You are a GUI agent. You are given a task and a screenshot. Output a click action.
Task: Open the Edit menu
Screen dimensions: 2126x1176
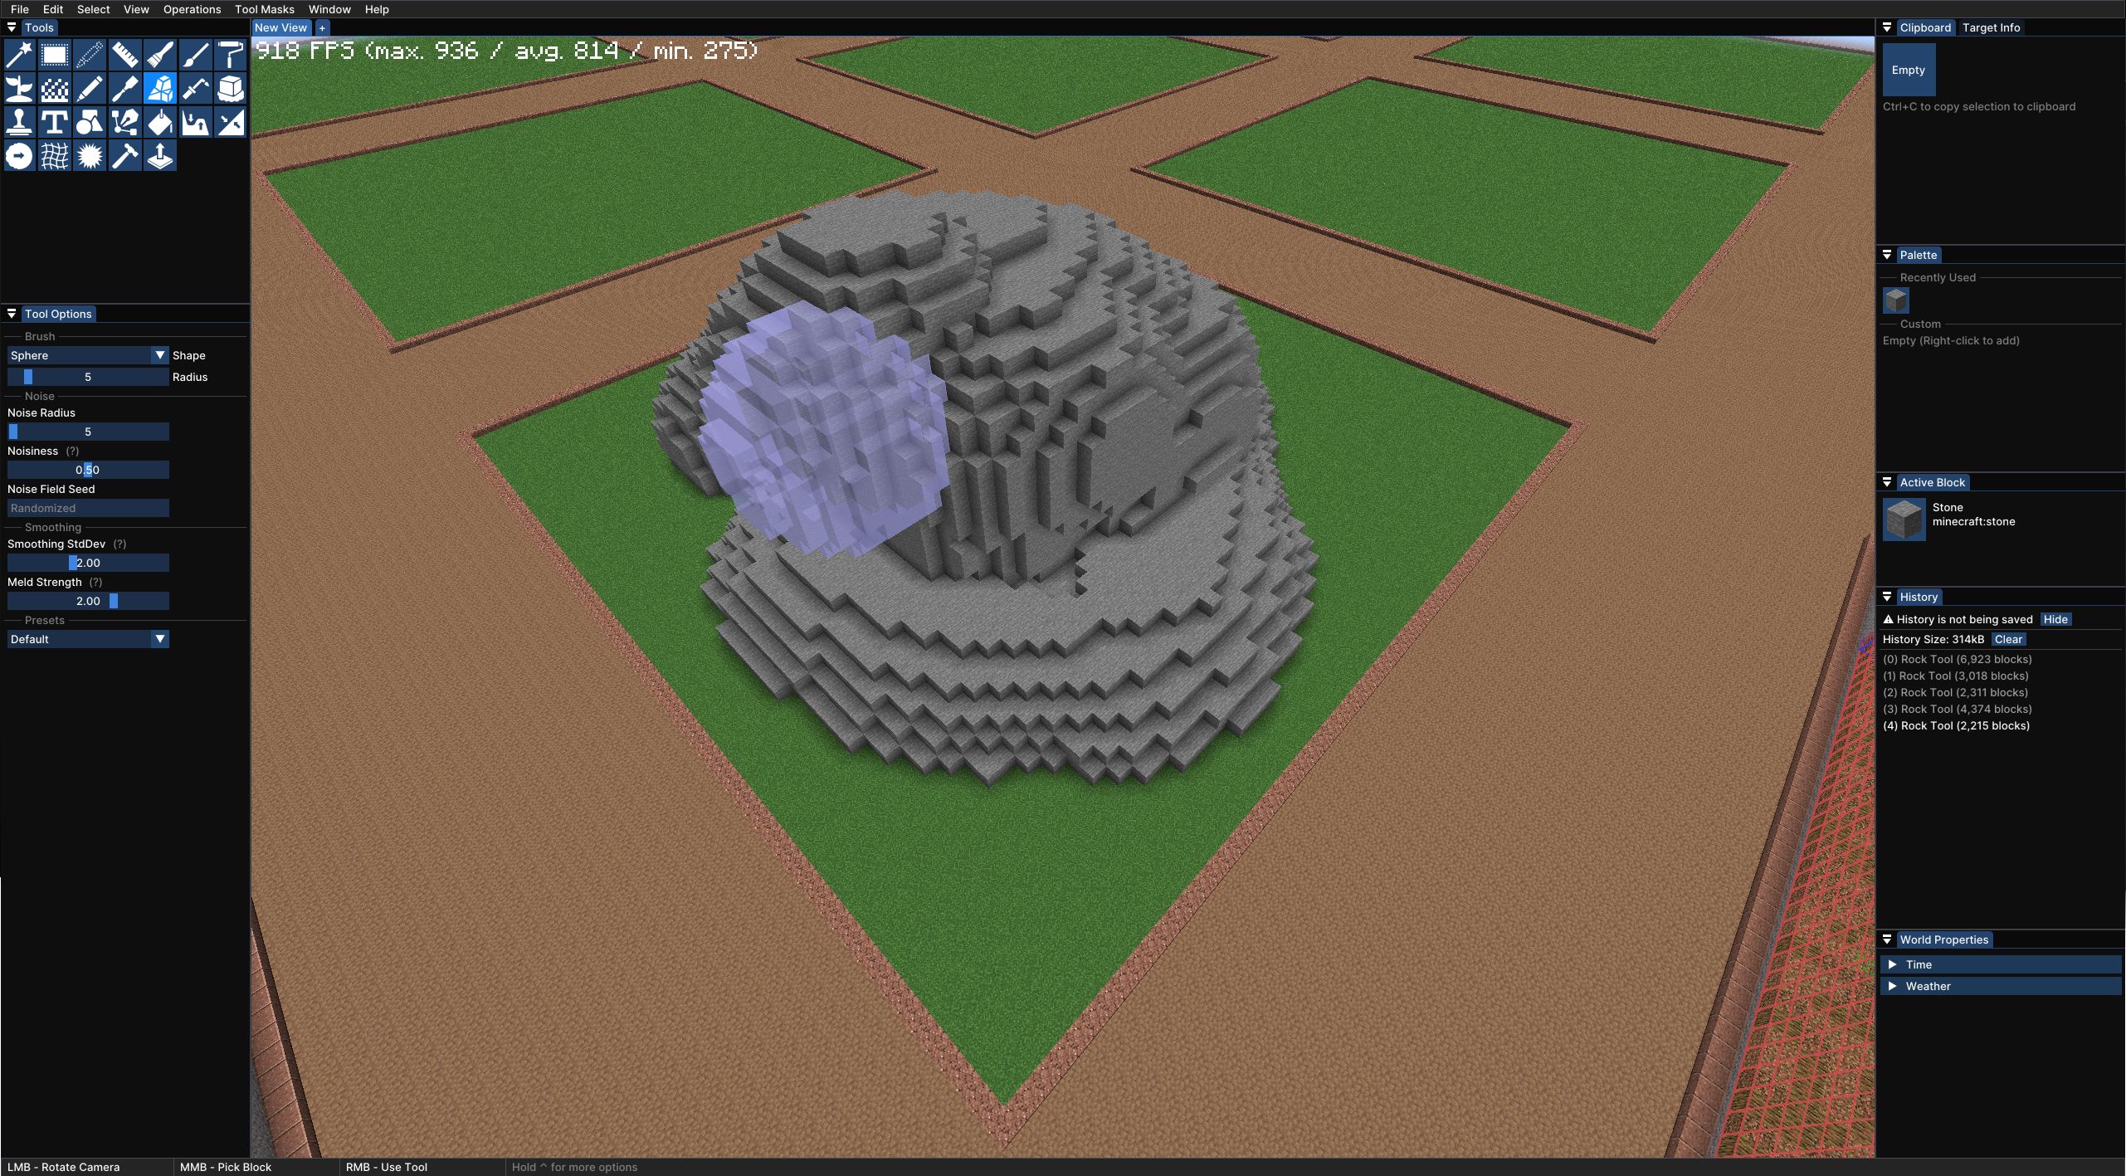point(52,8)
